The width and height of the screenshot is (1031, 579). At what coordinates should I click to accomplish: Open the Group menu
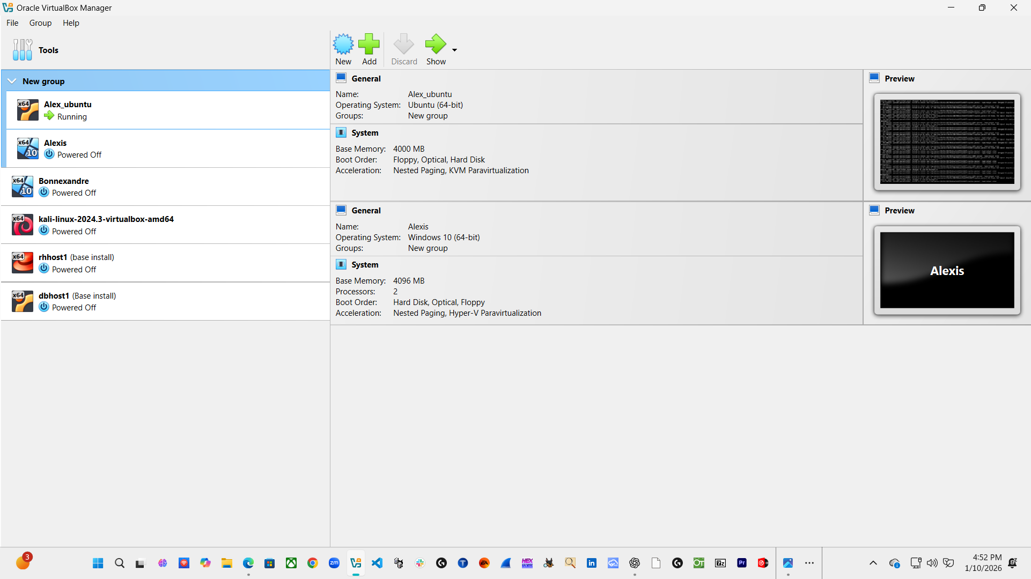40,23
